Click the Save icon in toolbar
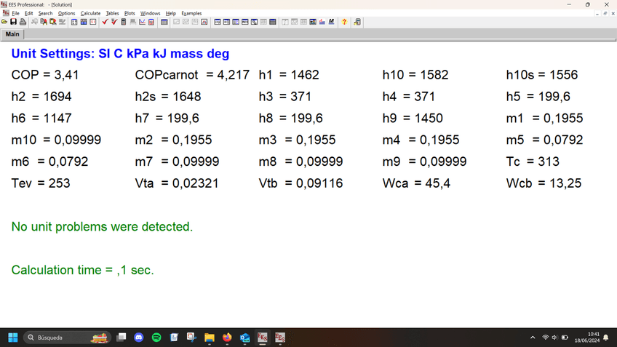This screenshot has width=617, height=347. click(13, 22)
